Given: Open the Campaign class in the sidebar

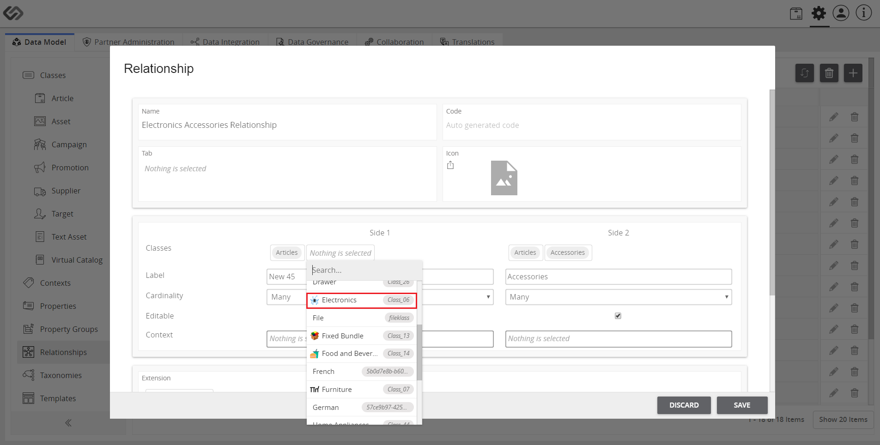Looking at the screenshot, I should click(x=69, y=144).
